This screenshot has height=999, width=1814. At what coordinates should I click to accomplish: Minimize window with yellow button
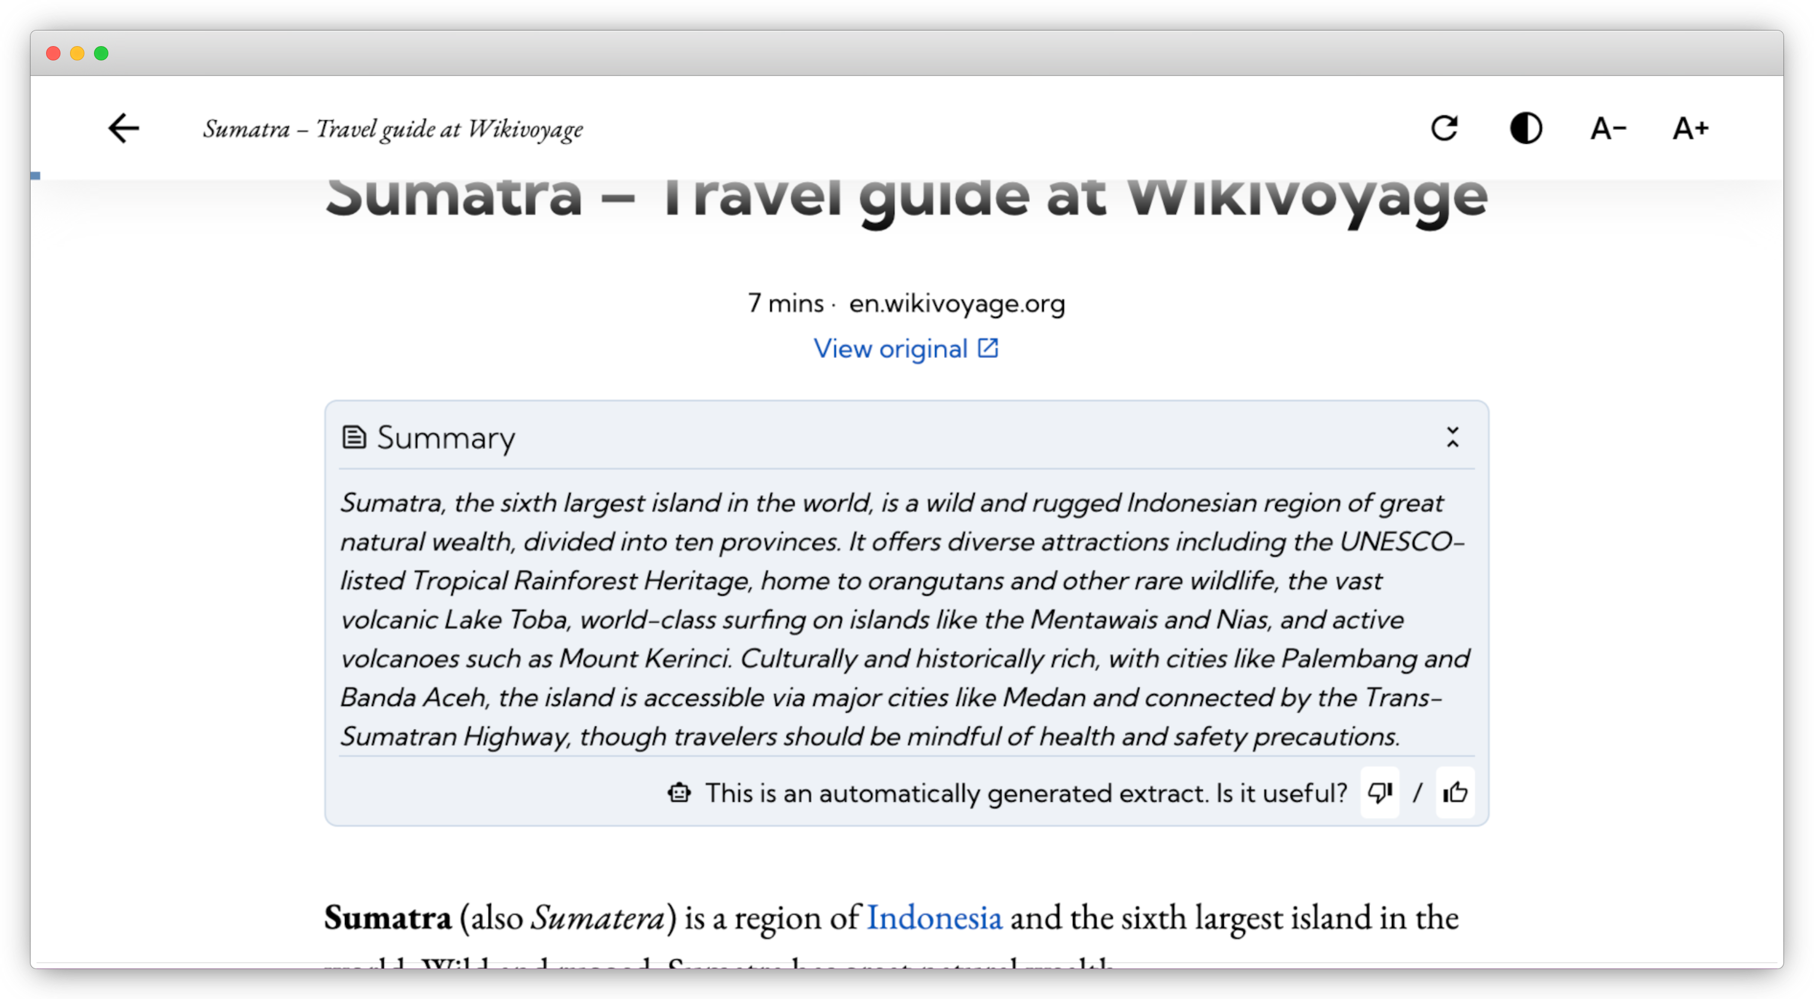[77, 53]
